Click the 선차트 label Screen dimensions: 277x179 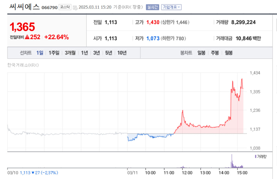tap(26, 53)
